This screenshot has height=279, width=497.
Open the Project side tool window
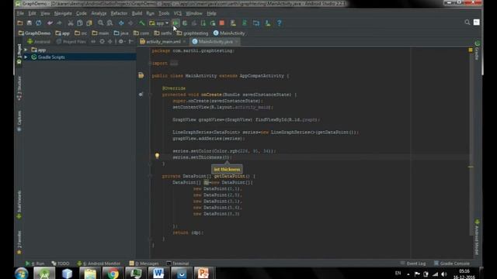(19, 54)
